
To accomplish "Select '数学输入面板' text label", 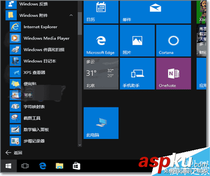I will (36, 130).
